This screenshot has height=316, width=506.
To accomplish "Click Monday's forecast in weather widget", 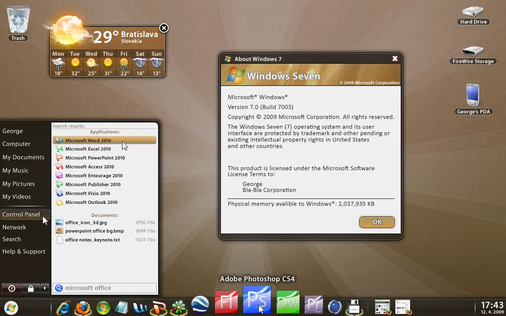I will tap(58, 63).
